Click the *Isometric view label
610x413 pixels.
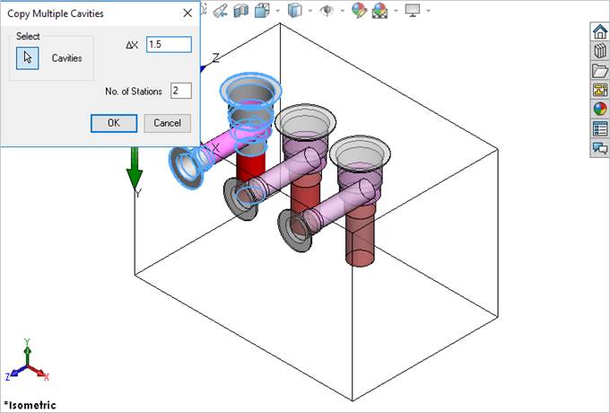tap(30, 405)
